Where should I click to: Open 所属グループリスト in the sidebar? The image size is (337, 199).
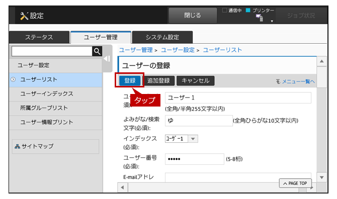click(x=56, y=108)
